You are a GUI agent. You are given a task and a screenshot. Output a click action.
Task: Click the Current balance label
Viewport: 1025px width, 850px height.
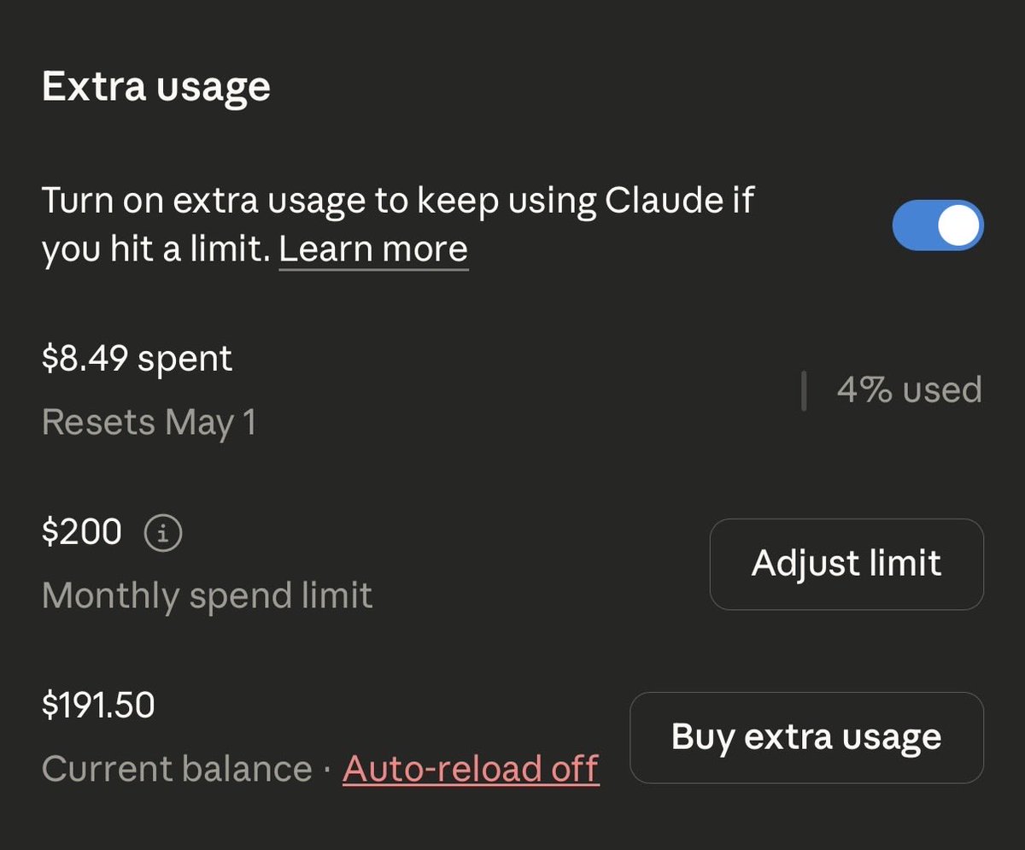[x=177, y=769]
